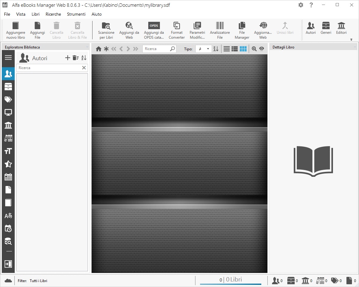Click Aggiungi da Web icon

(x=129, y=30)
